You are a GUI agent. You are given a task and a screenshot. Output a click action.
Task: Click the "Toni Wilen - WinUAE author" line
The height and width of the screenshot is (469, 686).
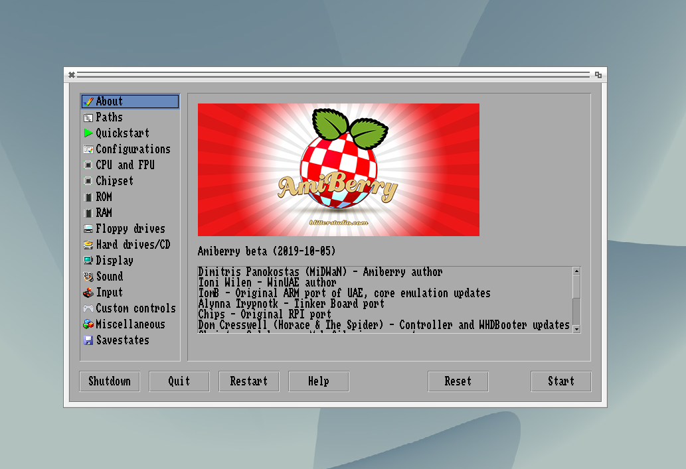point(268,283)
